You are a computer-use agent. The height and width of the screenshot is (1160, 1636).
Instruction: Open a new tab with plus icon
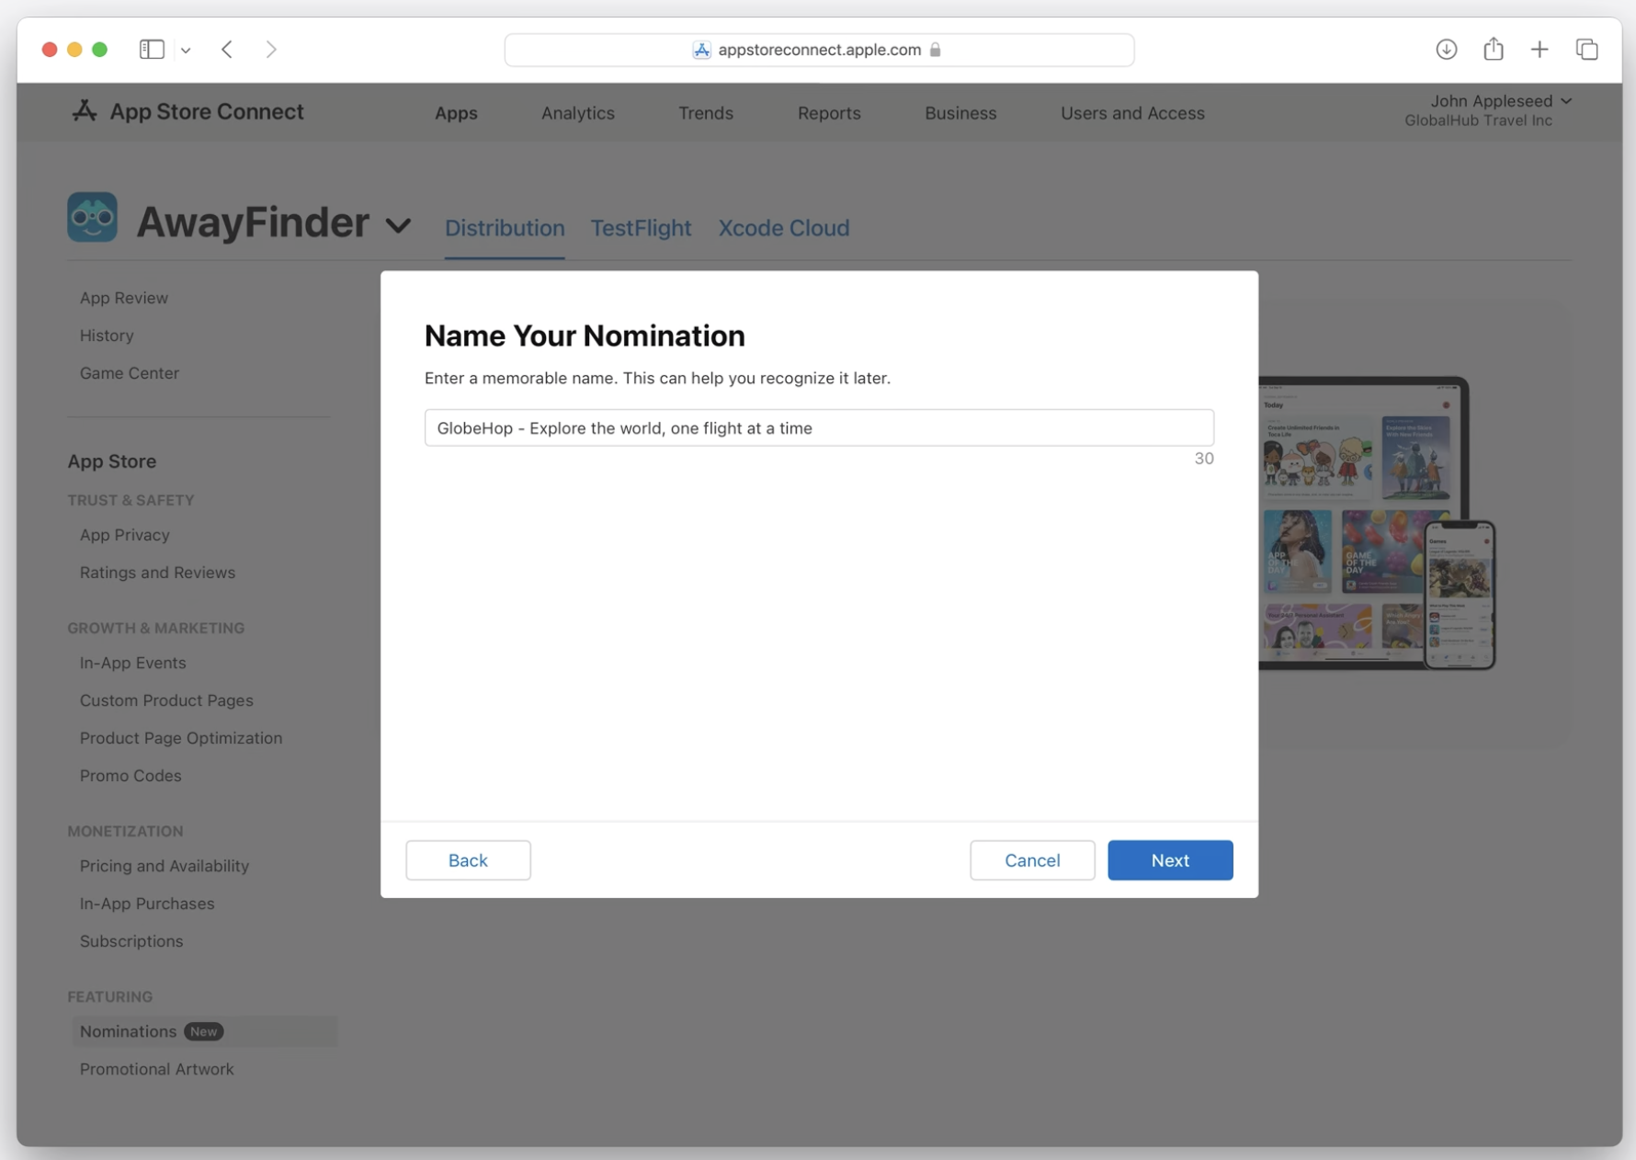1539,50
